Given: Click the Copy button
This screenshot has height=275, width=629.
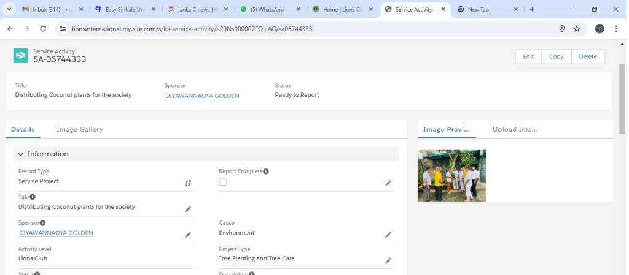Looking at the screenshot, I should click(557, 56).
